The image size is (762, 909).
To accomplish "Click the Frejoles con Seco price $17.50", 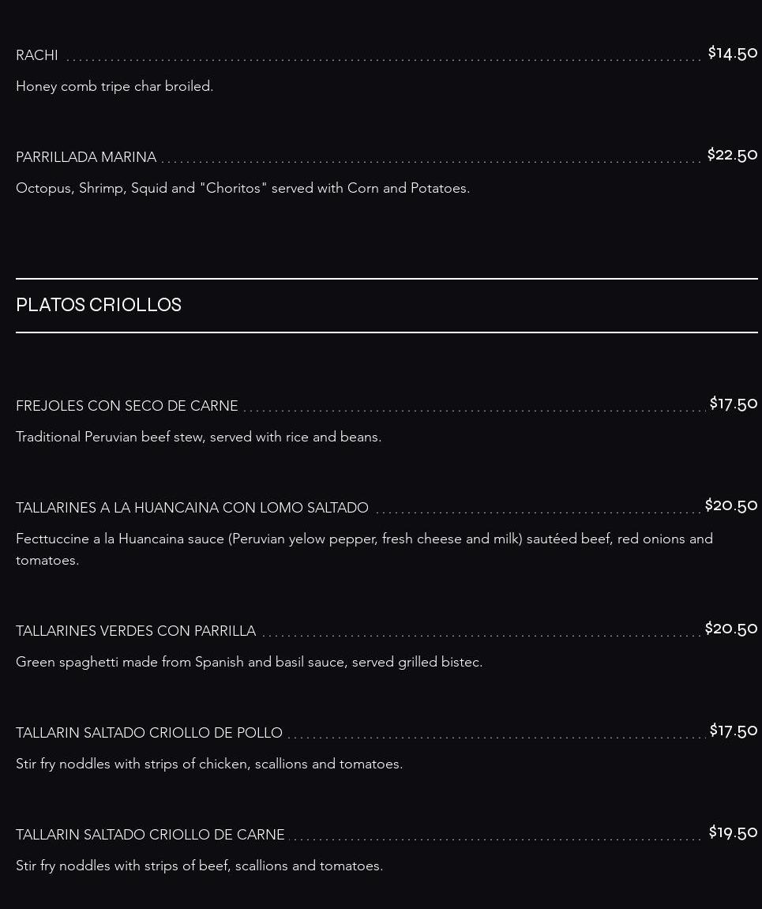I will click(733, 404).
